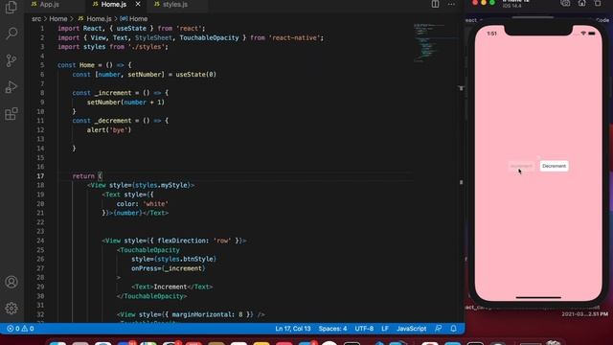Select JavaScript language mode in status bar

tap(411, 329)
